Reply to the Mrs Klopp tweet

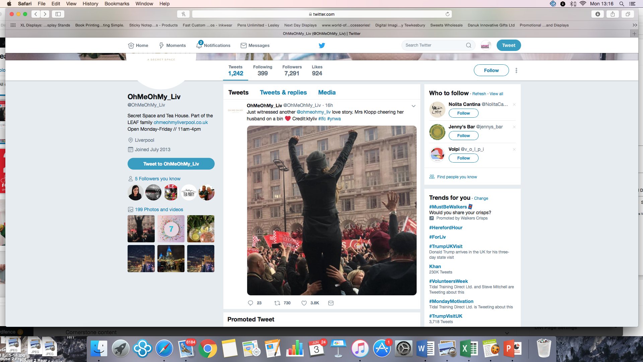pyautogui.click(x=251, y=303)
